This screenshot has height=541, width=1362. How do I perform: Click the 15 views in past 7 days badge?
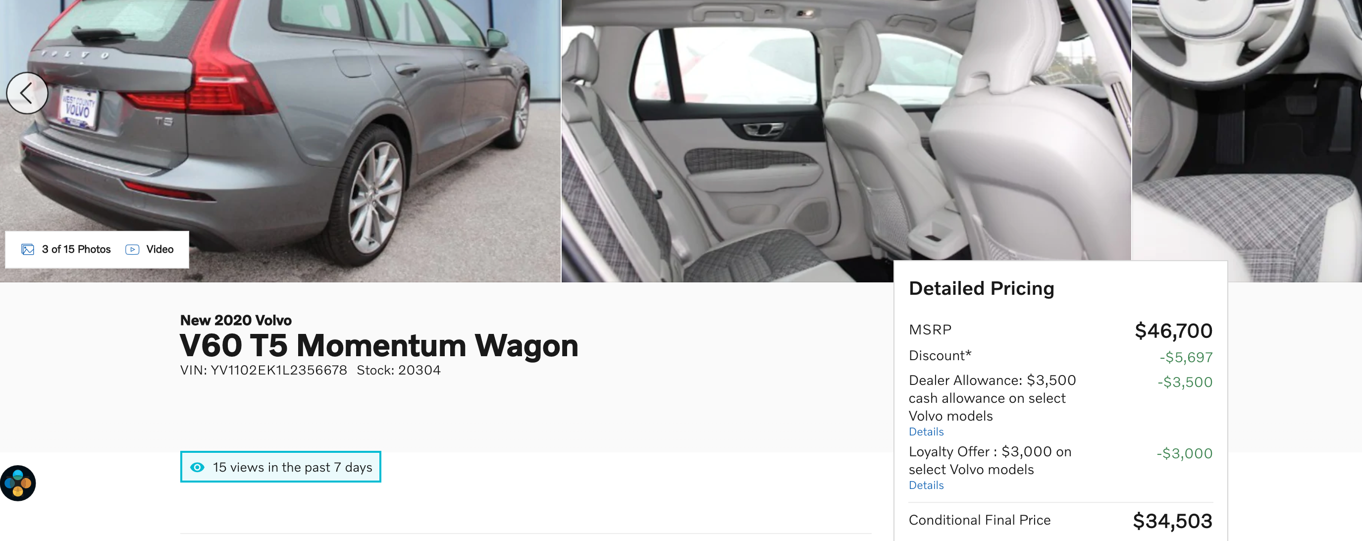point(280,466)
